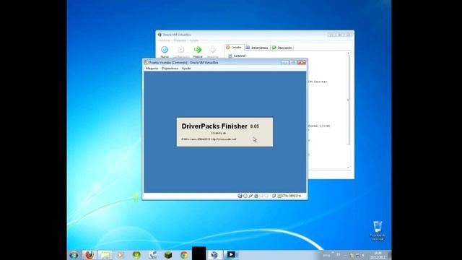Click the hard disk activity icon in VM status bar
The width and height of the screenshot is (462, 260).
click(240, 196)
